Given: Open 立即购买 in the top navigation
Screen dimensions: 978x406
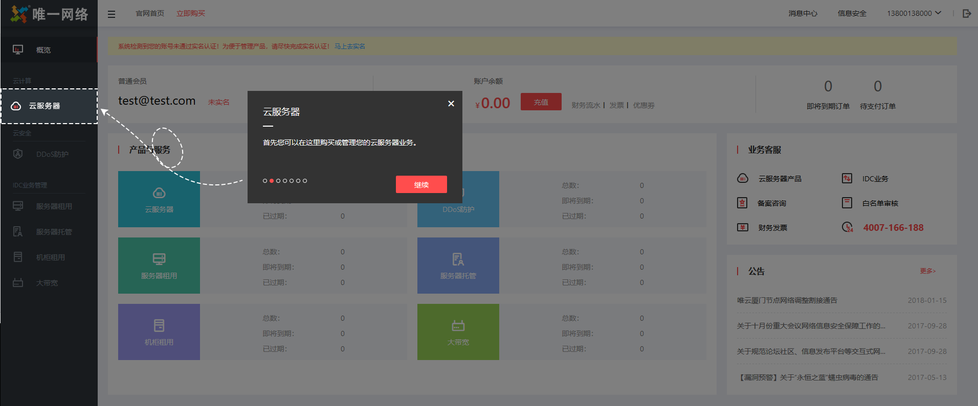Looking at the screenshot, I should pyautogui.click(x=191, y=13).
